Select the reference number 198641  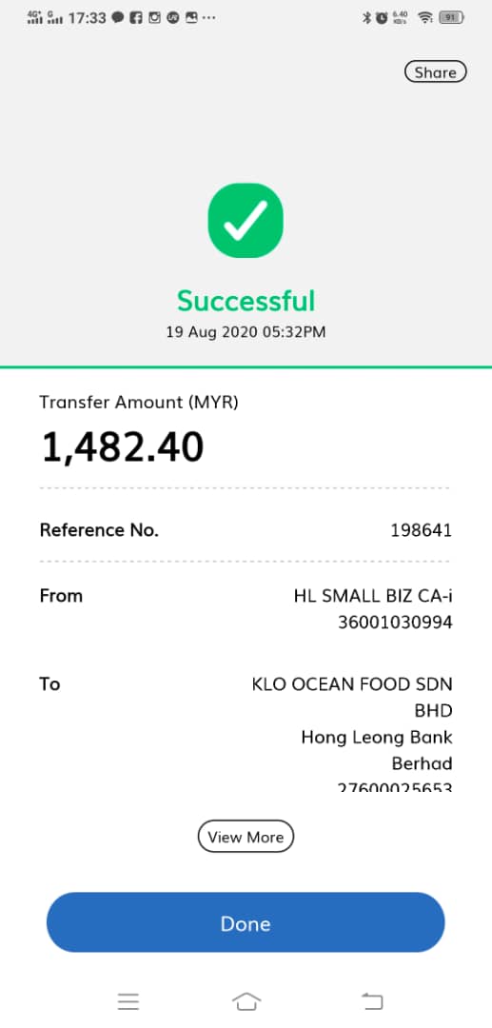[x=422, y=530]
